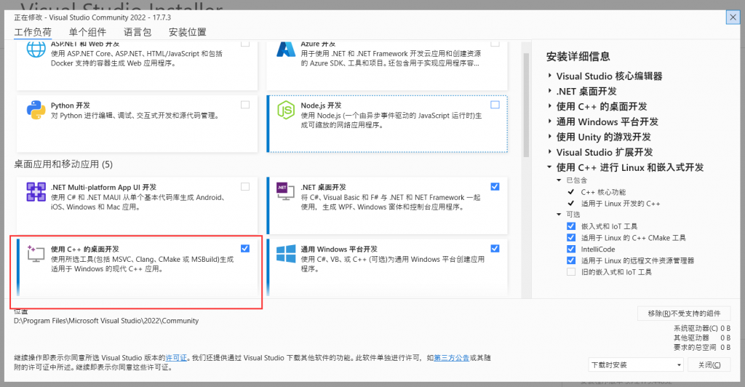Image resolution: width=745 pixels, height=387 pixels.
Task: Click the 桌面应用和移动应用 (5) heading
Action: point(63,164)
